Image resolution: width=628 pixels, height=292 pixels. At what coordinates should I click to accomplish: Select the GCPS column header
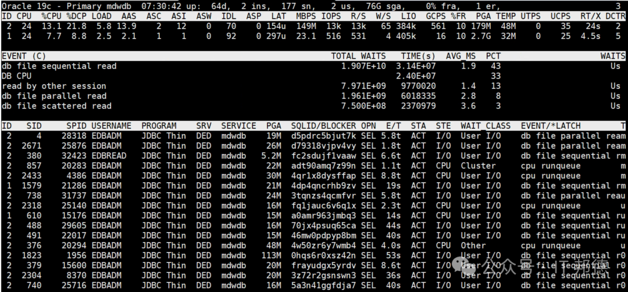click(436, 16)
